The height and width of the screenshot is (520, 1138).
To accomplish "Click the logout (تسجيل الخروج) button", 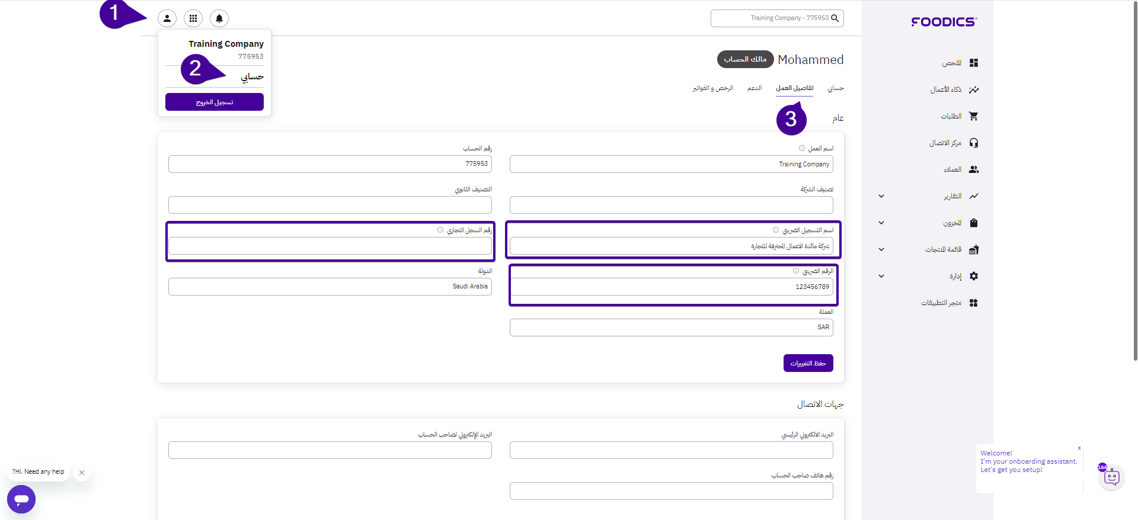I will (215, 102).
